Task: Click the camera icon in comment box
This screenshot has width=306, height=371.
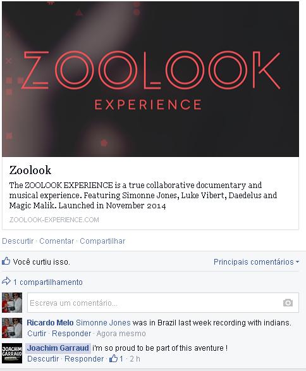Action: point(288,303)
